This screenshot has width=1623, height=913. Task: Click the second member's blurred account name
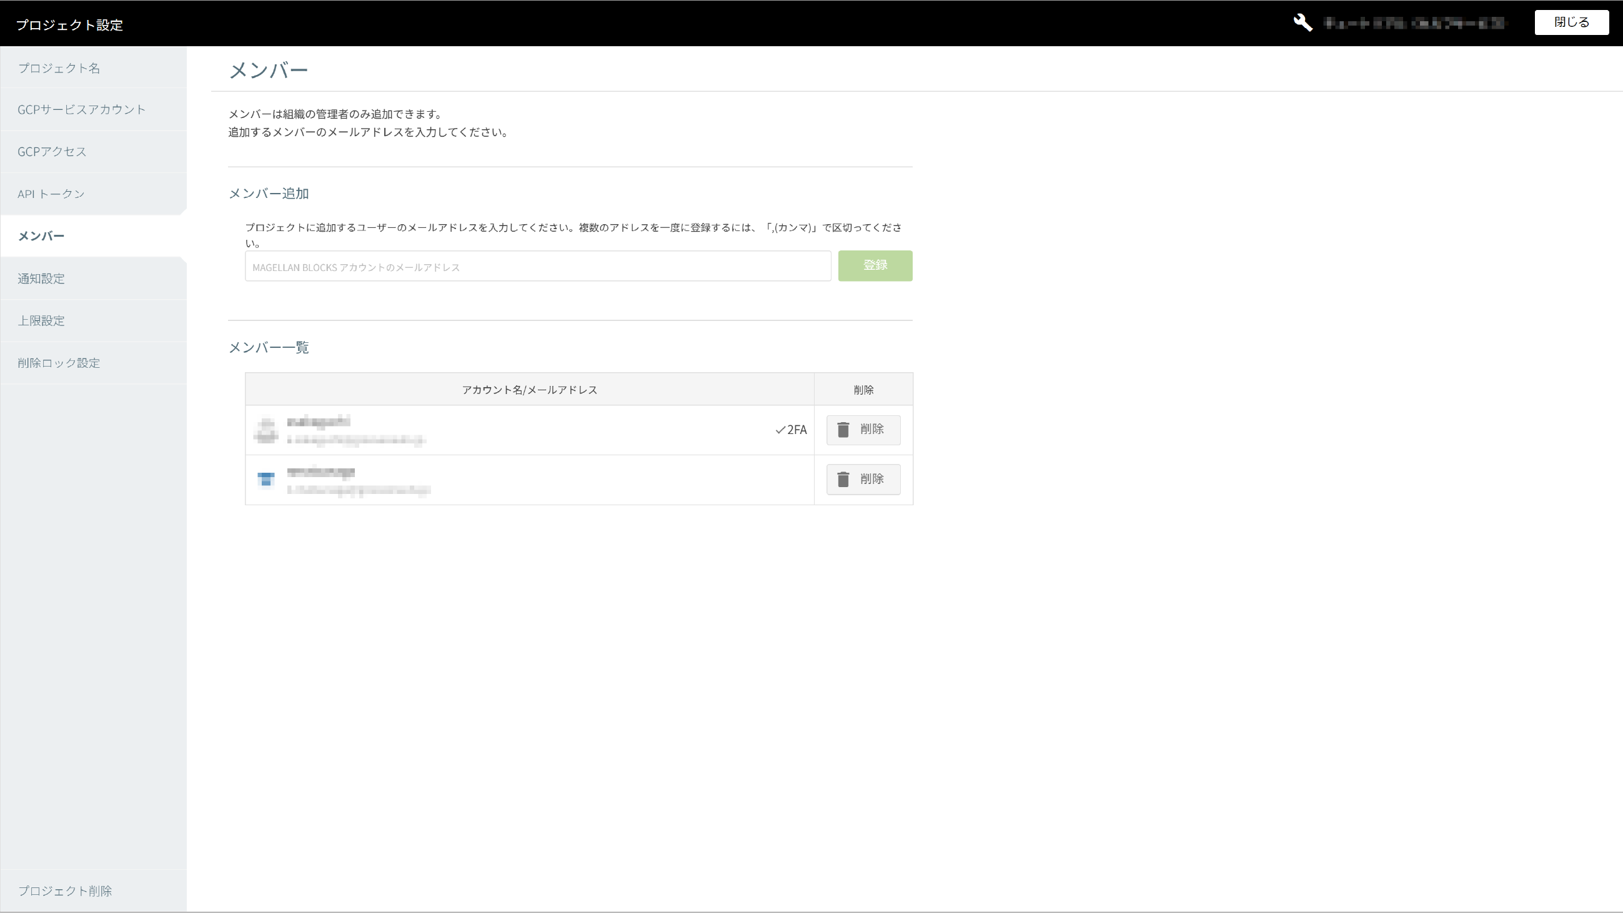pos(320,471)
